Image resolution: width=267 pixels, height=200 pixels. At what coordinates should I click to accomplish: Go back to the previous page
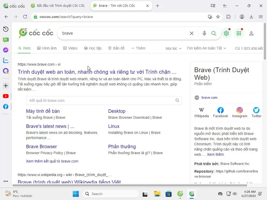pyautogui.click(x=6, y=17)
